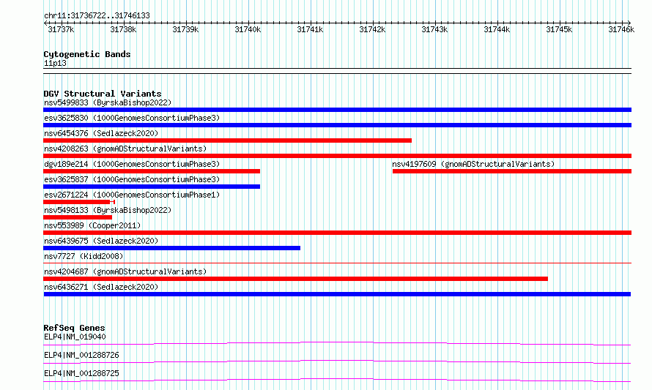This screenshot has width=652, height=390.
Task: Open esv2671224 (1000GenomesConsortiumPhase1) label
Action: (132, 195)
